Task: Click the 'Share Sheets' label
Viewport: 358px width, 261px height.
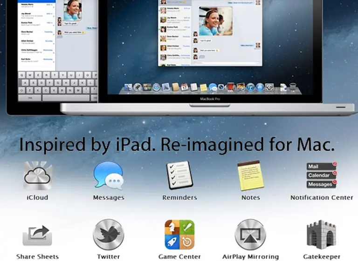Action: [37, 257]
